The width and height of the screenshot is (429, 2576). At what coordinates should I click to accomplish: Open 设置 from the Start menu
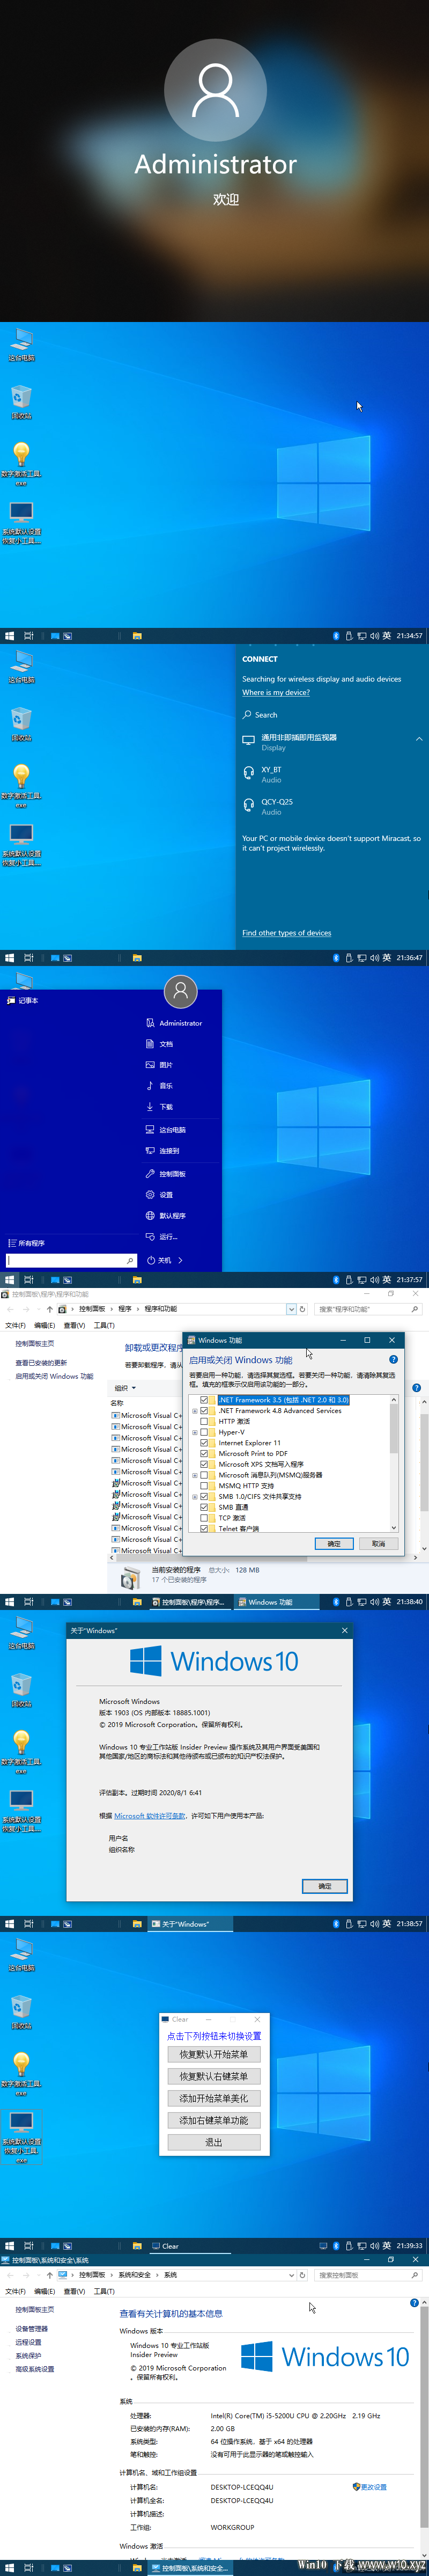click(159, 1195)
